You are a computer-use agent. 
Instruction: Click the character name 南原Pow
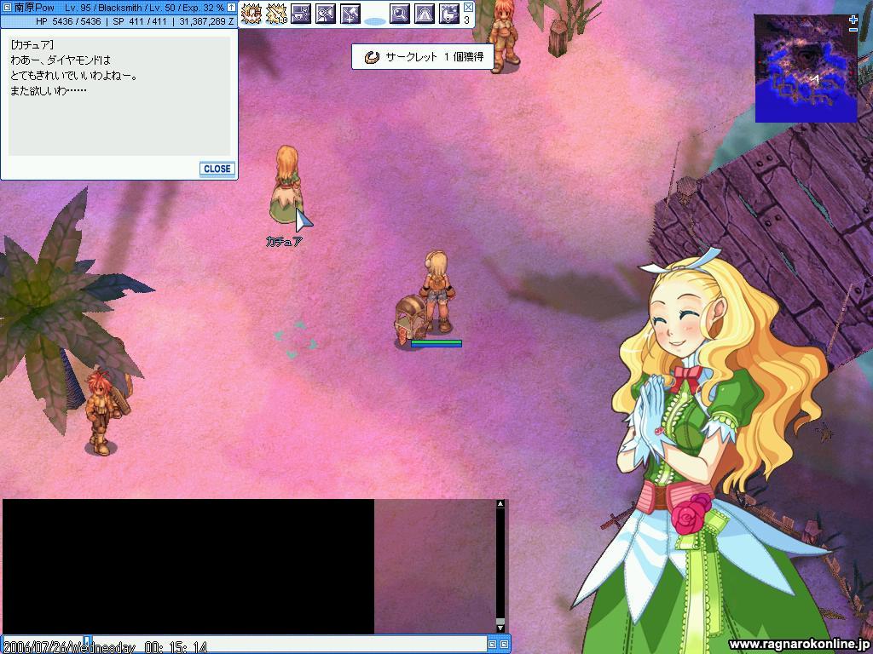[x=34, y=8]
